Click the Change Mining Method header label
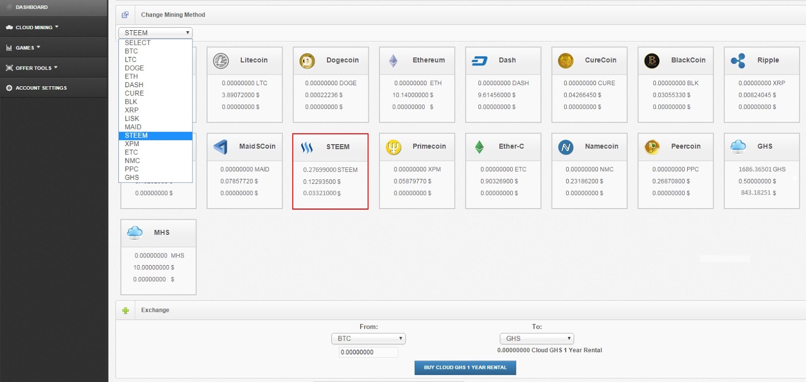 (173, 15)
